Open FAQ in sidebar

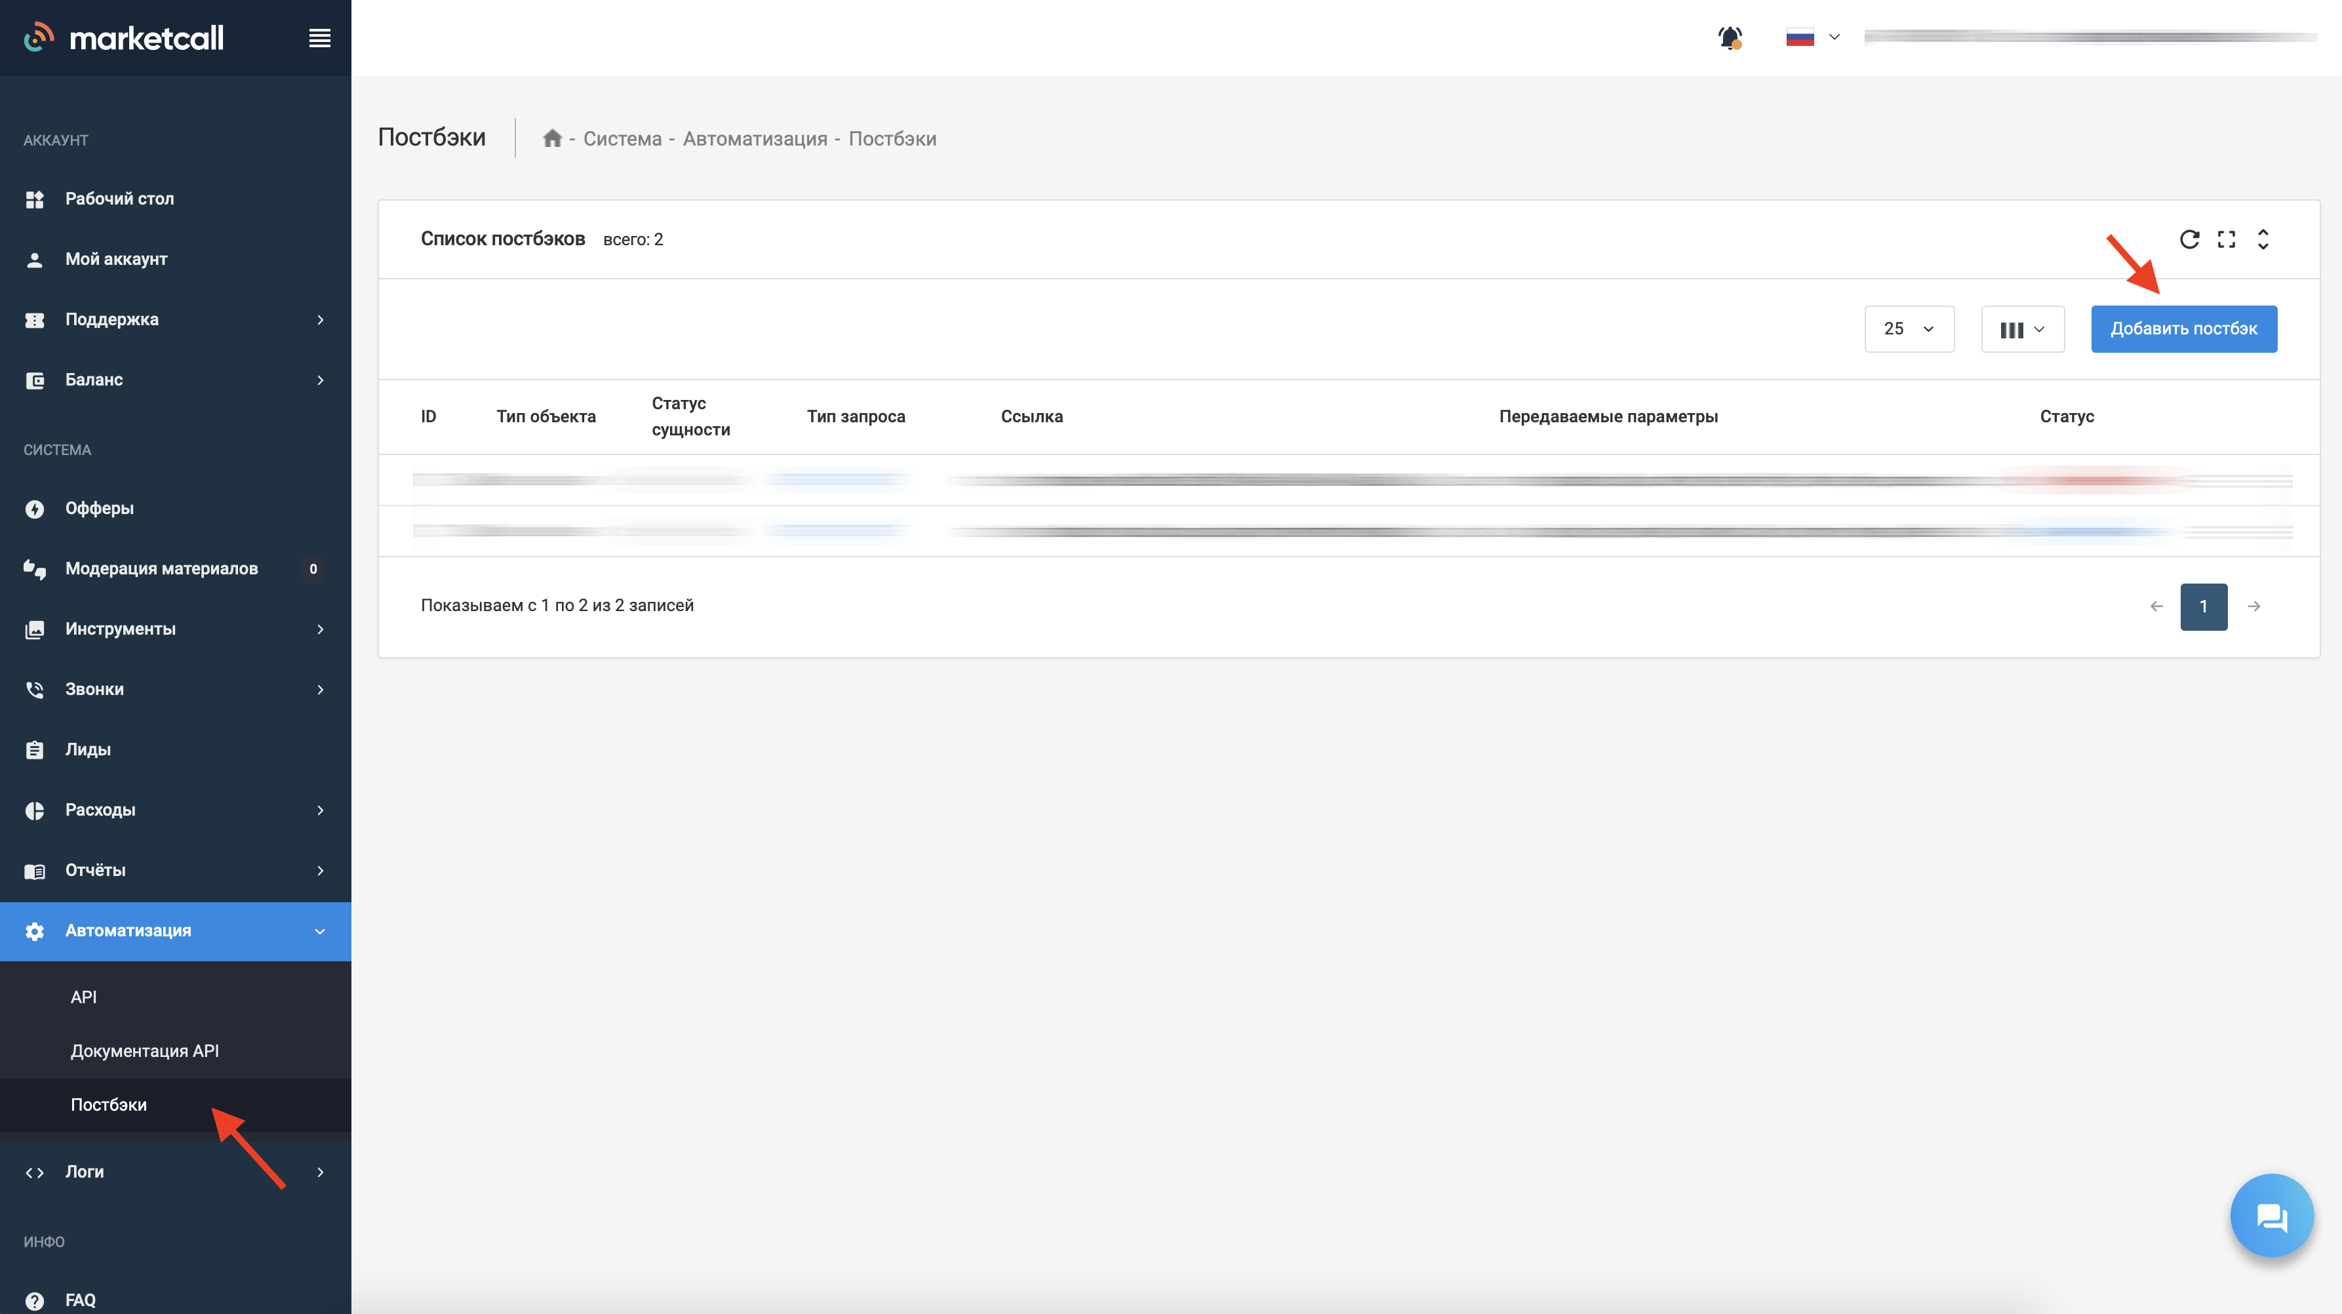(x=176, y=1300)
